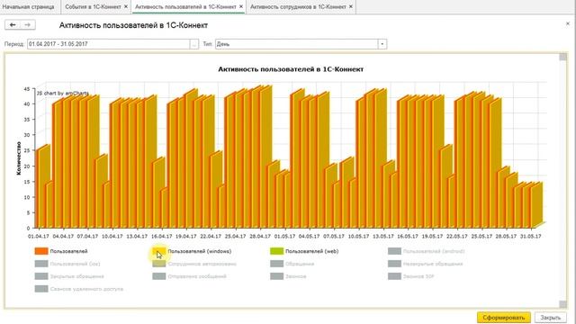Open the period picker via the ellipsis button
Viewport: 576px width, 324px height.
pyautogui.click(x=194, y=44)
